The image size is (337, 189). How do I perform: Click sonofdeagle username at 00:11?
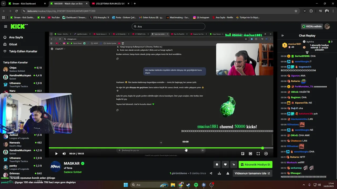(x=301, y=152)
